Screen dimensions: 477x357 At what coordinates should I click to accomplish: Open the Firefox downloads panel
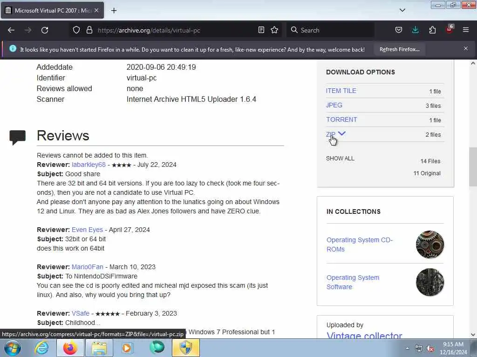tap(415, 30)
